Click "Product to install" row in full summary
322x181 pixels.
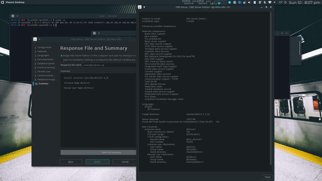click(x=174, y=19)
